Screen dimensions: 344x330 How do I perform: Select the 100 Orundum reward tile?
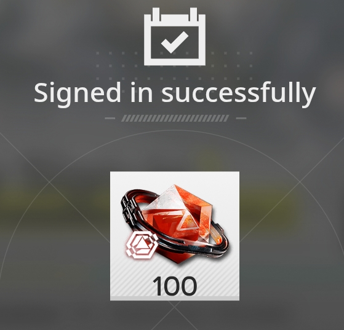(175, 236)
